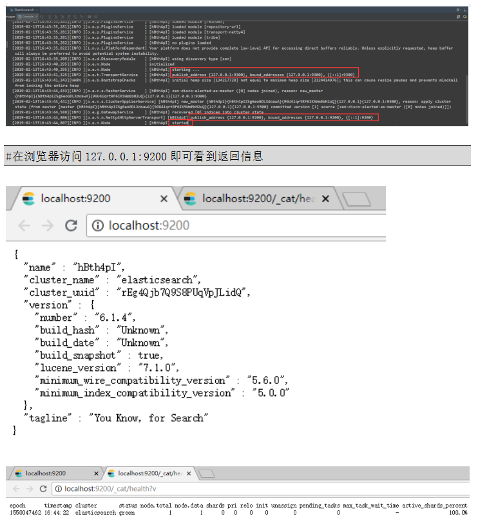This screenshot has width=478, height=523.
Task: Click the Evaluate Expression calculator icon in IDE toolbar
Action: tap(89, 17)
